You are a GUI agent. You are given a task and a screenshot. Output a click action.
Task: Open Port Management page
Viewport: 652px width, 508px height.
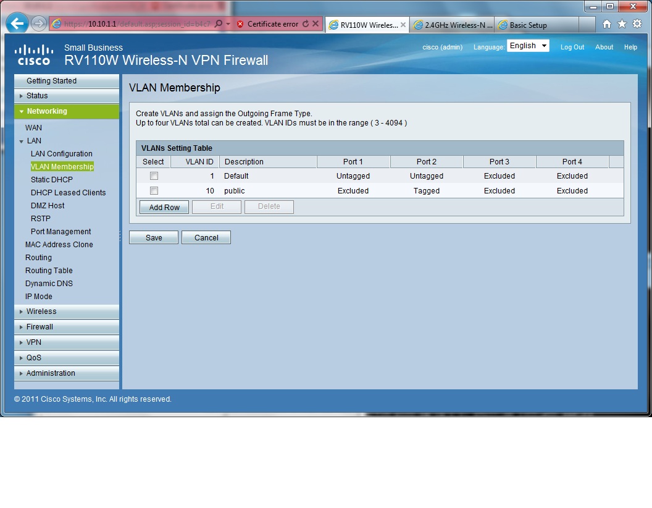click(x=61, y=231)
